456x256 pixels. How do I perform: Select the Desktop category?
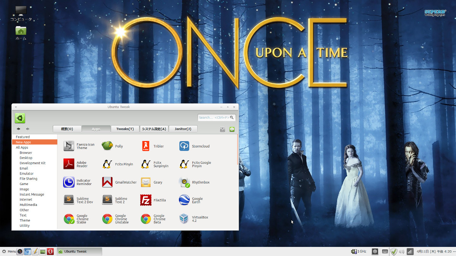(35, 158)
